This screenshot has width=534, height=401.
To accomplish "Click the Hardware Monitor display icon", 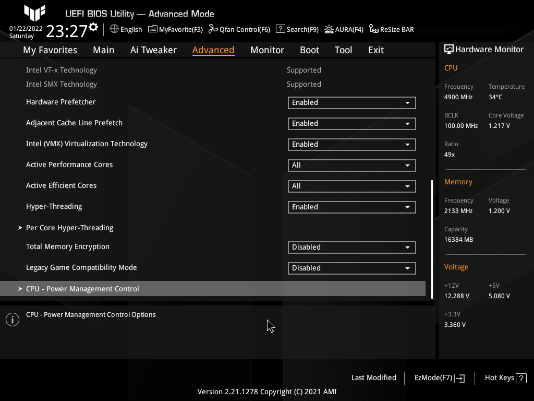I will [449, 49].
